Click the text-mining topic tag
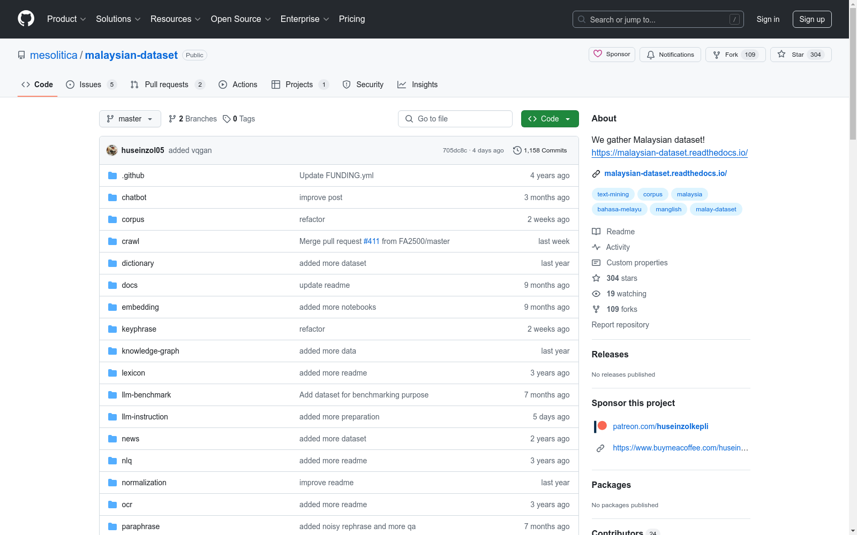This screenshot has width=857, height=535. point(613,194)
